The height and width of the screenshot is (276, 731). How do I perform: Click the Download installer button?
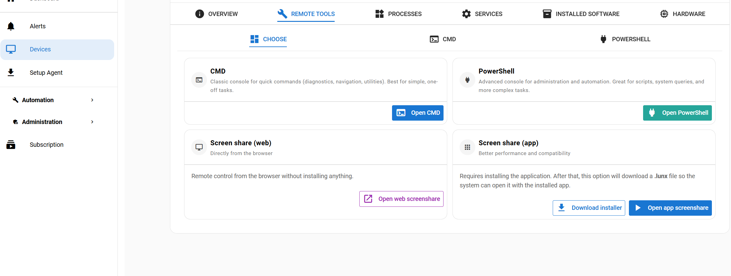(x=589, y=208)
